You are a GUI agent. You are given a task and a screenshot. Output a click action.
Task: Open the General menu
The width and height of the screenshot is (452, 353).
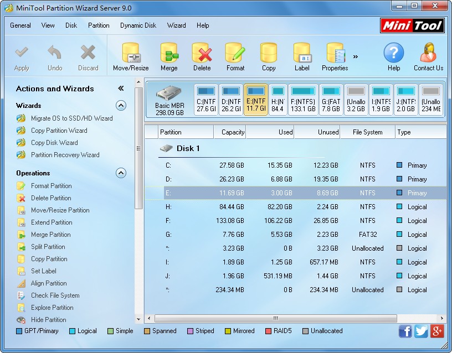(x=20, y=25)
